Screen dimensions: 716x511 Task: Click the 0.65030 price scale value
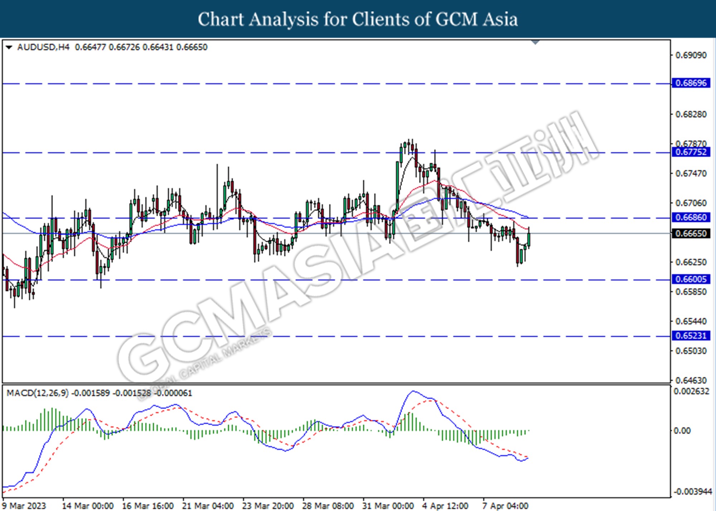[x=691, y=351]
